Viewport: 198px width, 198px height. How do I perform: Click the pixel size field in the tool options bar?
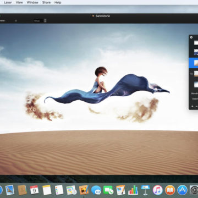click(x=38, y=21)
